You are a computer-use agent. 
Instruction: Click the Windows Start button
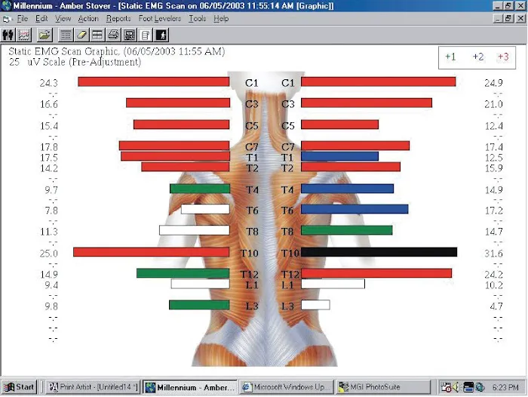20,387
